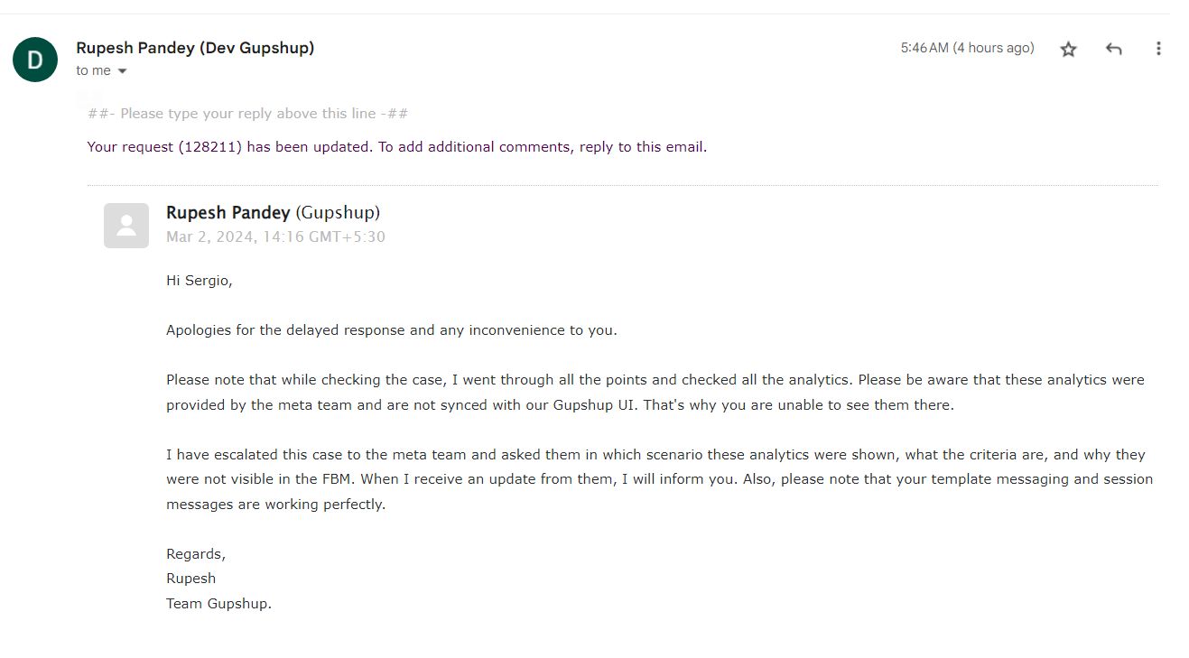
Task: Click the green D sender avatar
Action: (x=35, y=60)
